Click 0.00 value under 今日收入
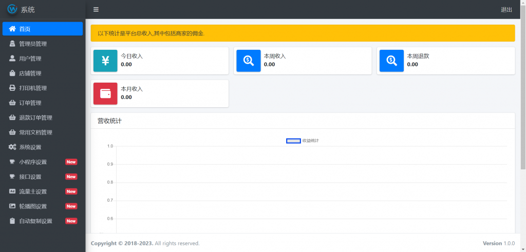This screenshot has height=252, width=526. coord(126,64)
